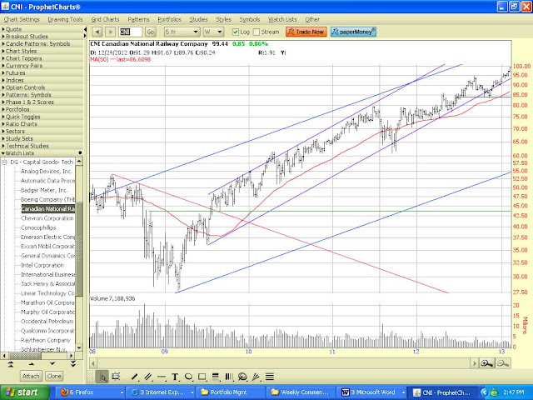The width and height of the screenshot is (533, 400).
Task: Select the arrow pointer drawing tool
Action: 102,377
